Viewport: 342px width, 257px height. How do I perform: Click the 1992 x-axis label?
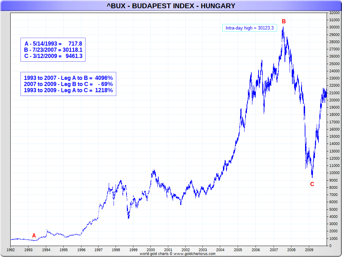coord(11,249)
